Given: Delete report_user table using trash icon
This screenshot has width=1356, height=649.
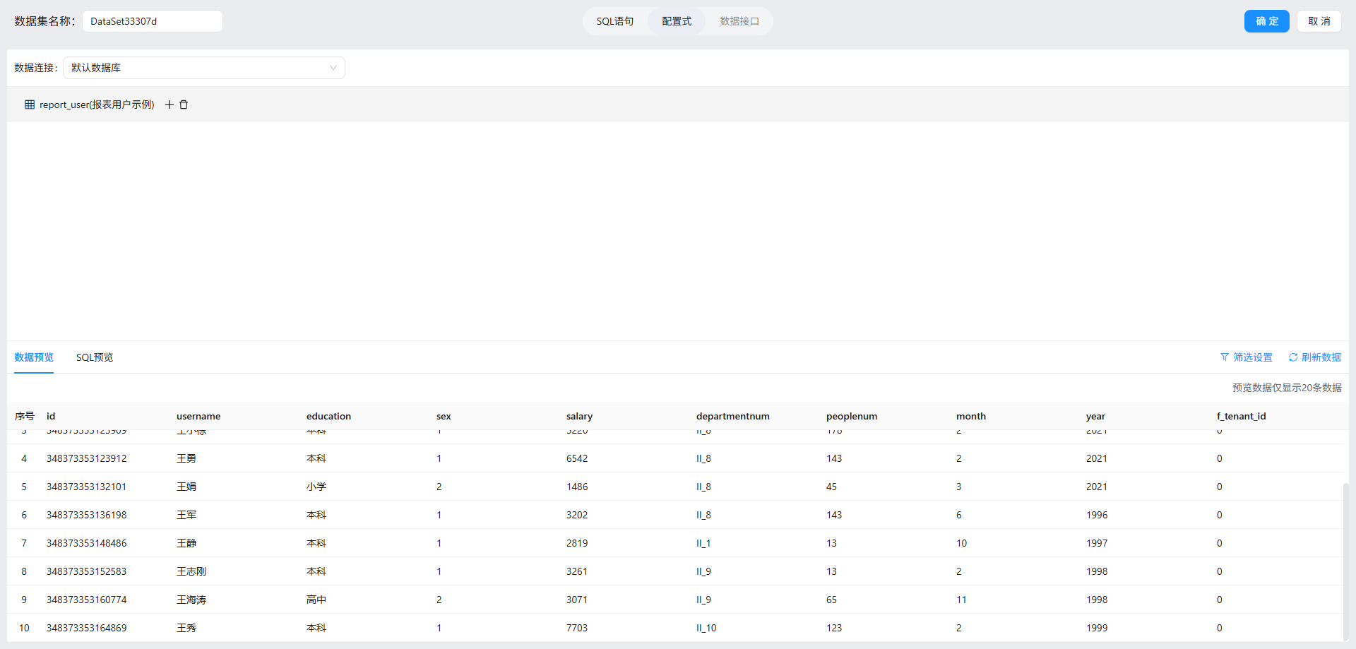Looking at the screenshot, I should click(184, 105).
